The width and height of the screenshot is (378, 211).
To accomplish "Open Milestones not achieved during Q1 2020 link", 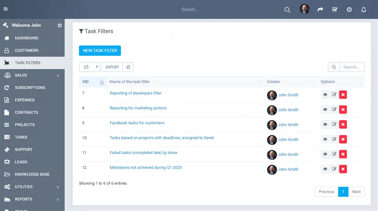I will (146, 168).
